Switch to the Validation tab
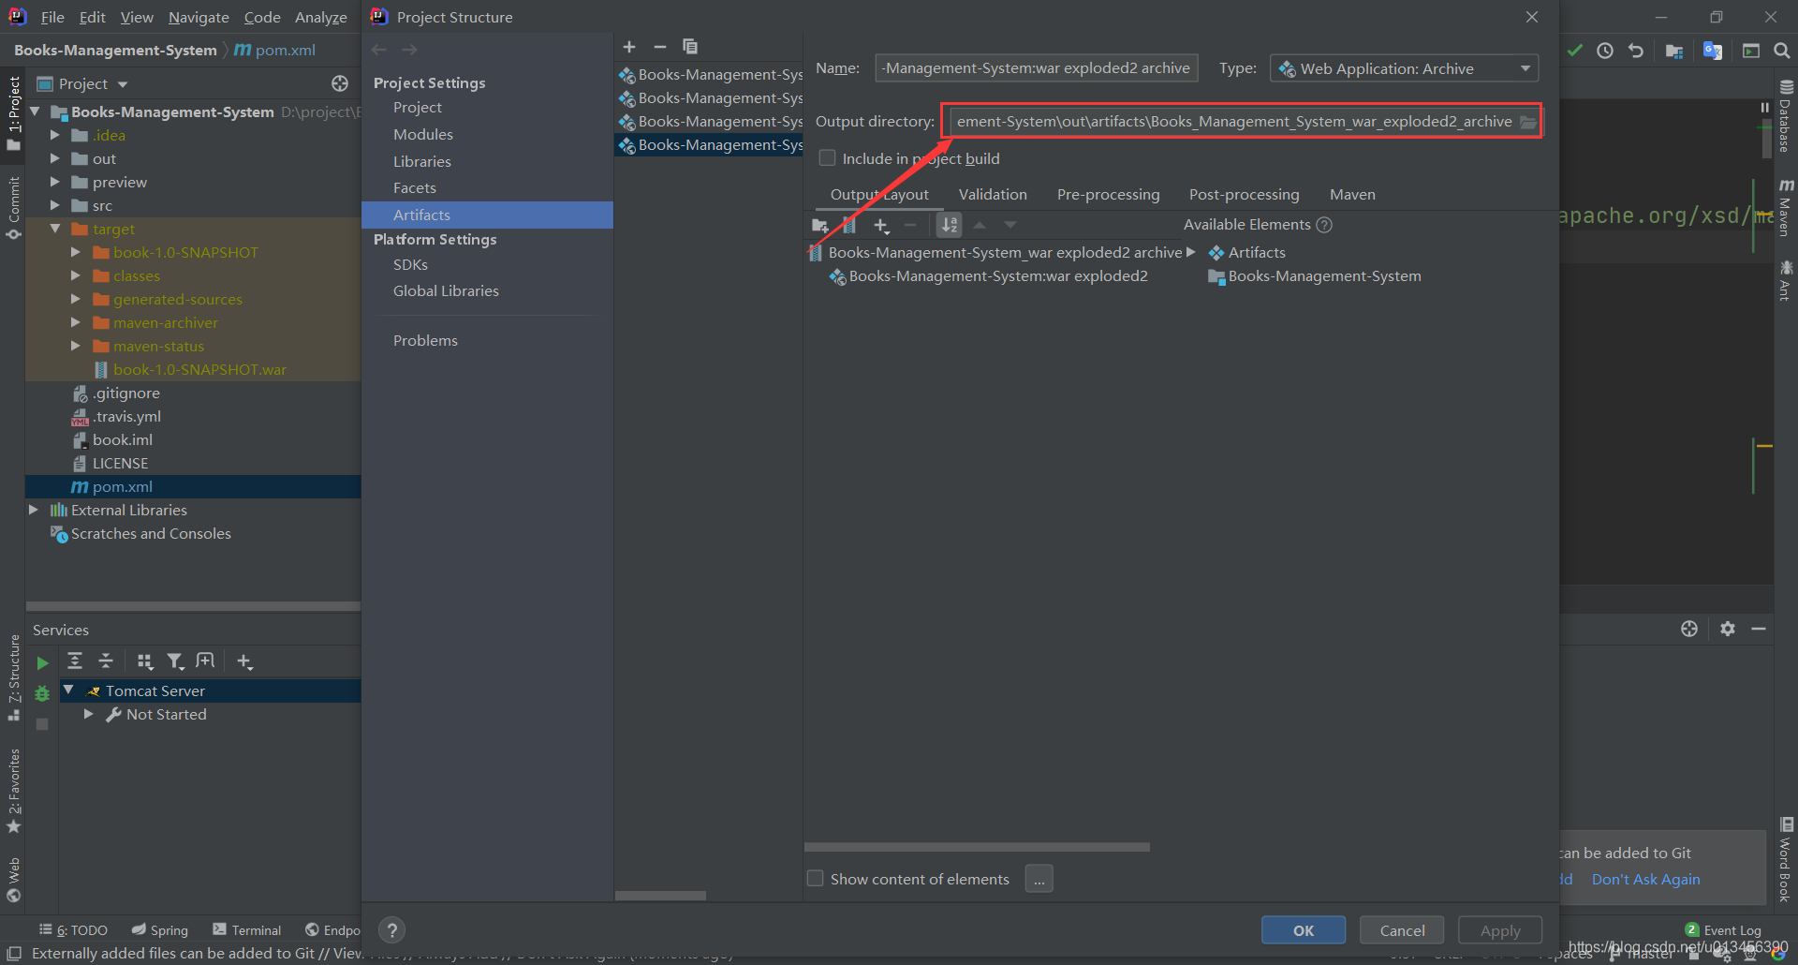 point(993,195)
